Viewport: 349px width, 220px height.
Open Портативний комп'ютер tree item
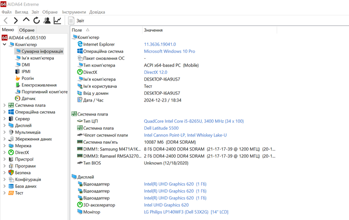(x=41, y=92)
